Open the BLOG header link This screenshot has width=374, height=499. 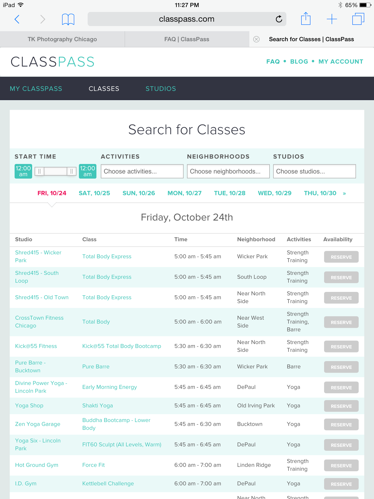point(299,61)
